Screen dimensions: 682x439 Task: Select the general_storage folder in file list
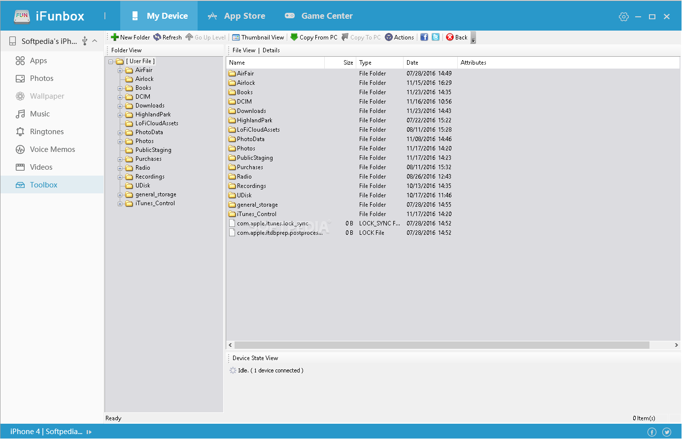(x=253, y=205)
